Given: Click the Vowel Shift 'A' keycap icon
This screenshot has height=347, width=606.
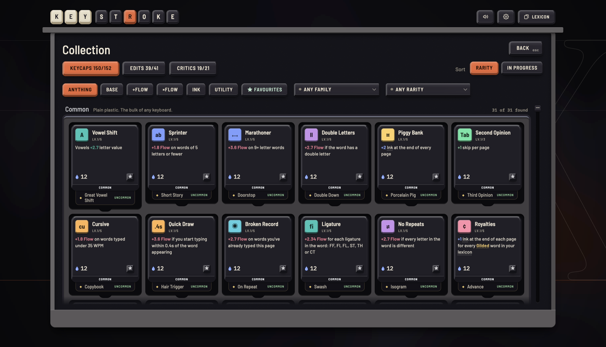Looking at the screenshot, I should [82, 135].
